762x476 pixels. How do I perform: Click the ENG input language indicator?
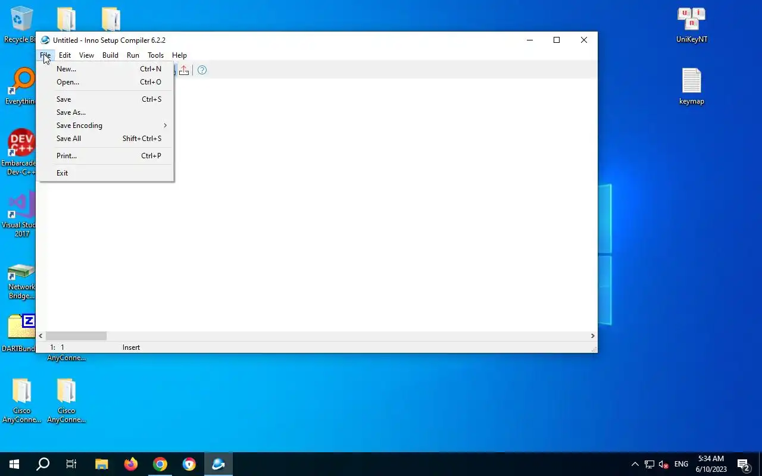point(681,464)
